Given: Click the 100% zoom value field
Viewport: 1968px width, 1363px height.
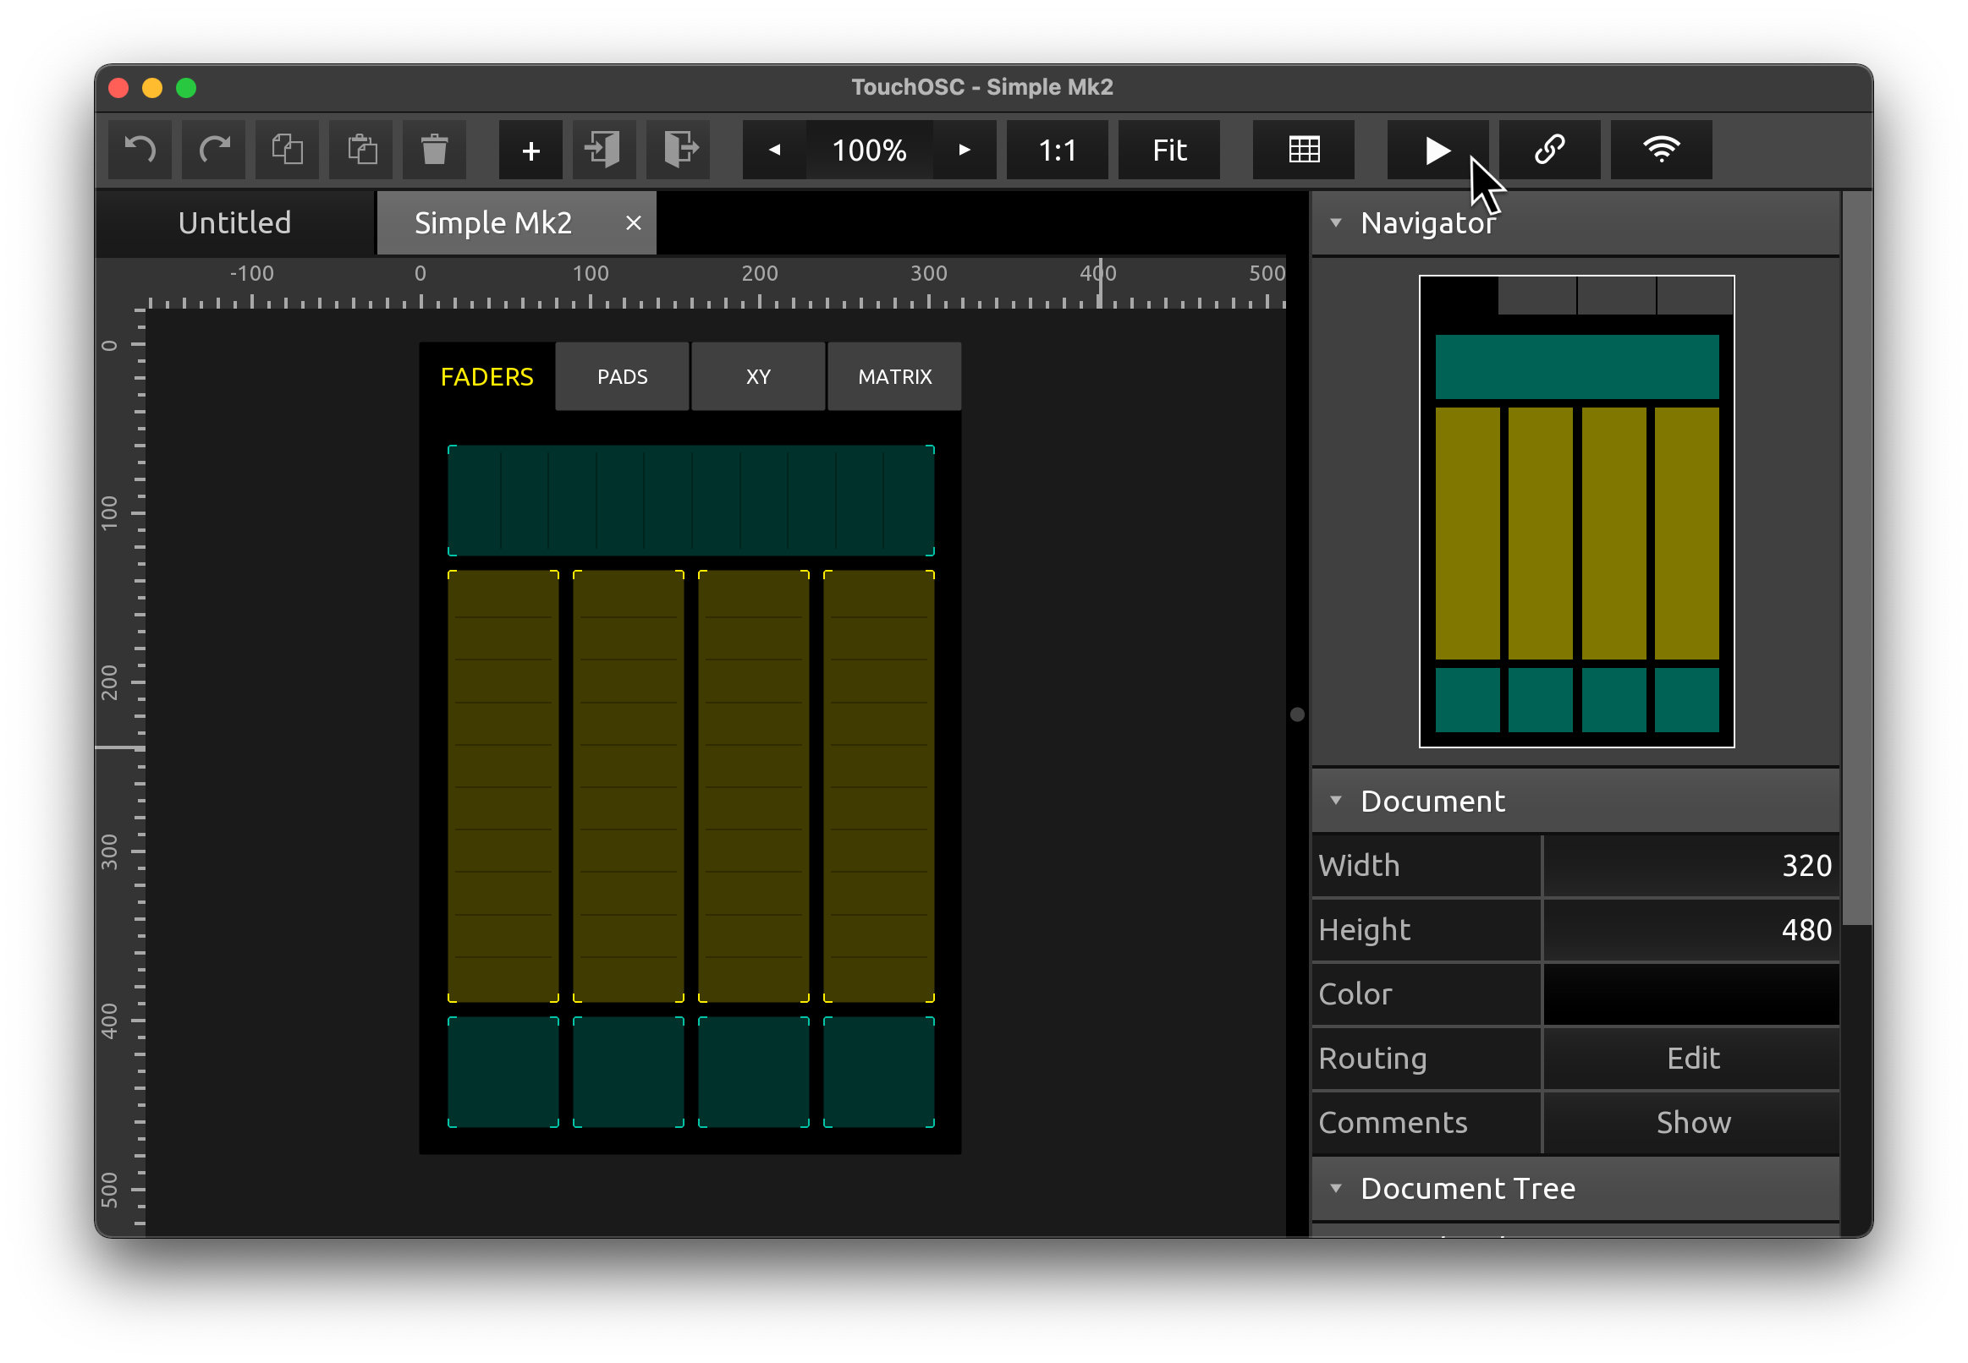Looking at the screenshot, I should [869, 150].
